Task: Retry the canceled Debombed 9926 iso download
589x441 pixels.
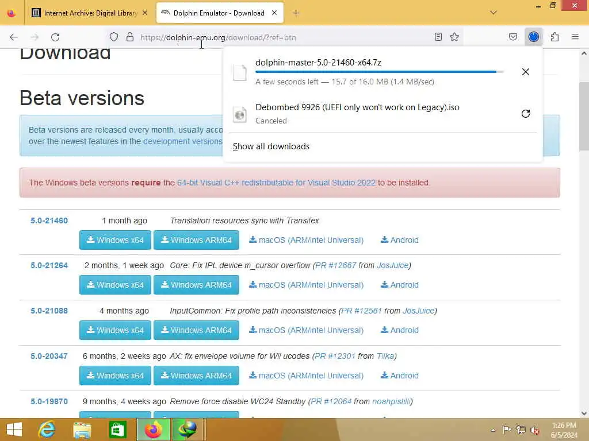Action: pos(526,114)
